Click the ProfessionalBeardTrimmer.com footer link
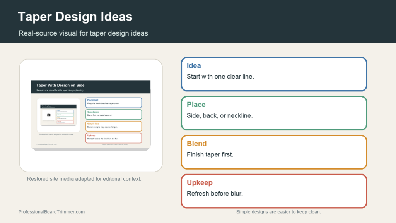 [x=51, y=212]
